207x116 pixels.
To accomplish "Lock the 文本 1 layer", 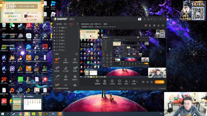I will tap(57, 50).
